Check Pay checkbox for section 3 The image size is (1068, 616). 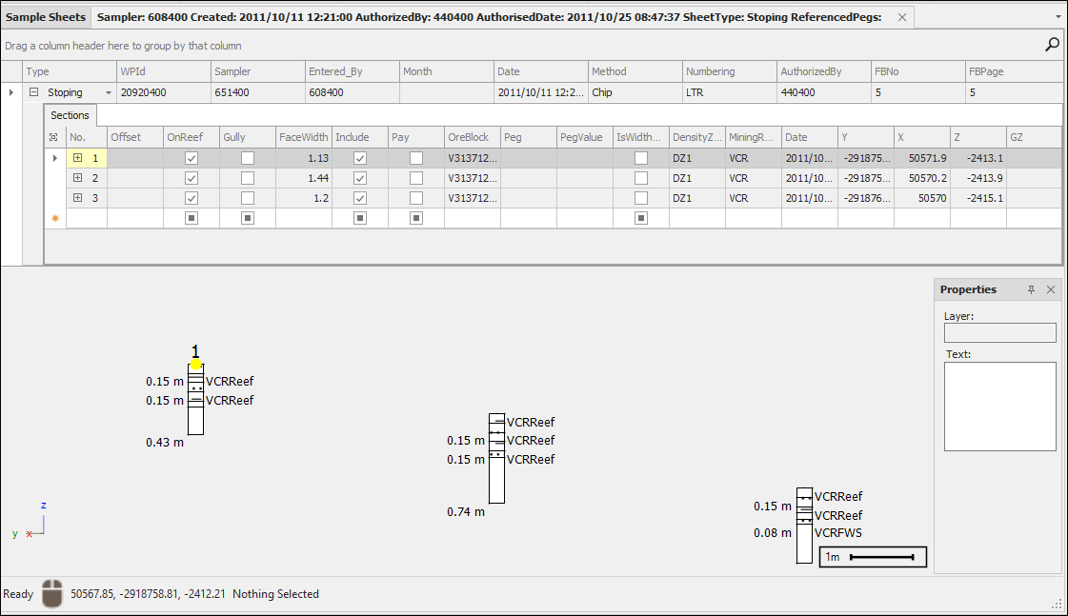416,198
